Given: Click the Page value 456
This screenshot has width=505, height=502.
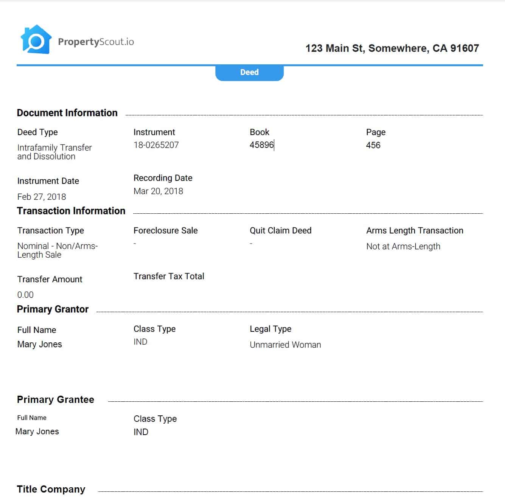Looking at the screenshot, I should tap(373, 145).
